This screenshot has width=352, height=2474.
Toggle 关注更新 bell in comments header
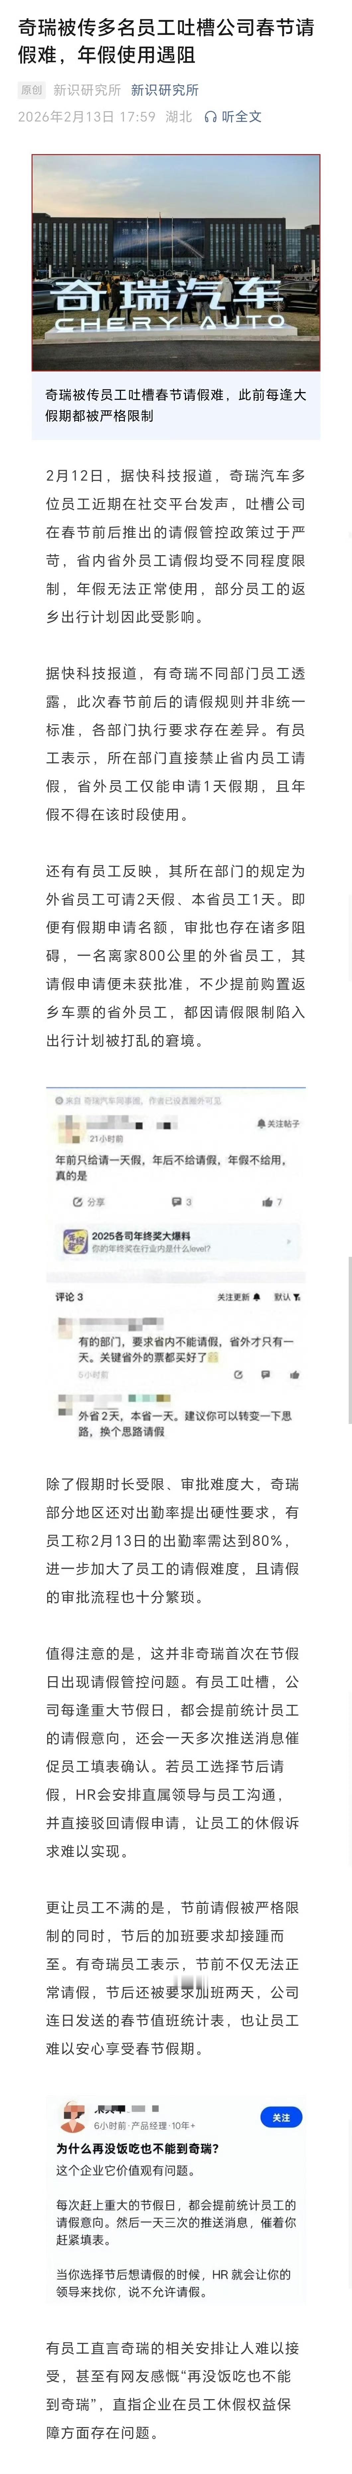[x=257, y=1296]
